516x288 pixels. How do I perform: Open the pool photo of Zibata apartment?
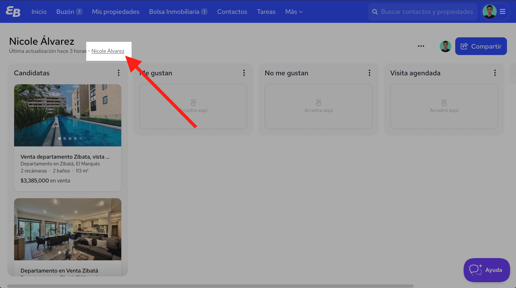(x=68, y=115)
